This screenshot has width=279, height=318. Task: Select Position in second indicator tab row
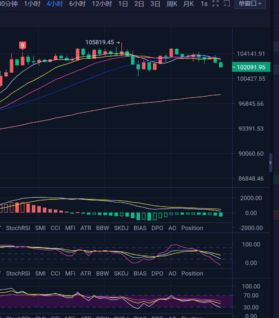click(x=192, y=273)
